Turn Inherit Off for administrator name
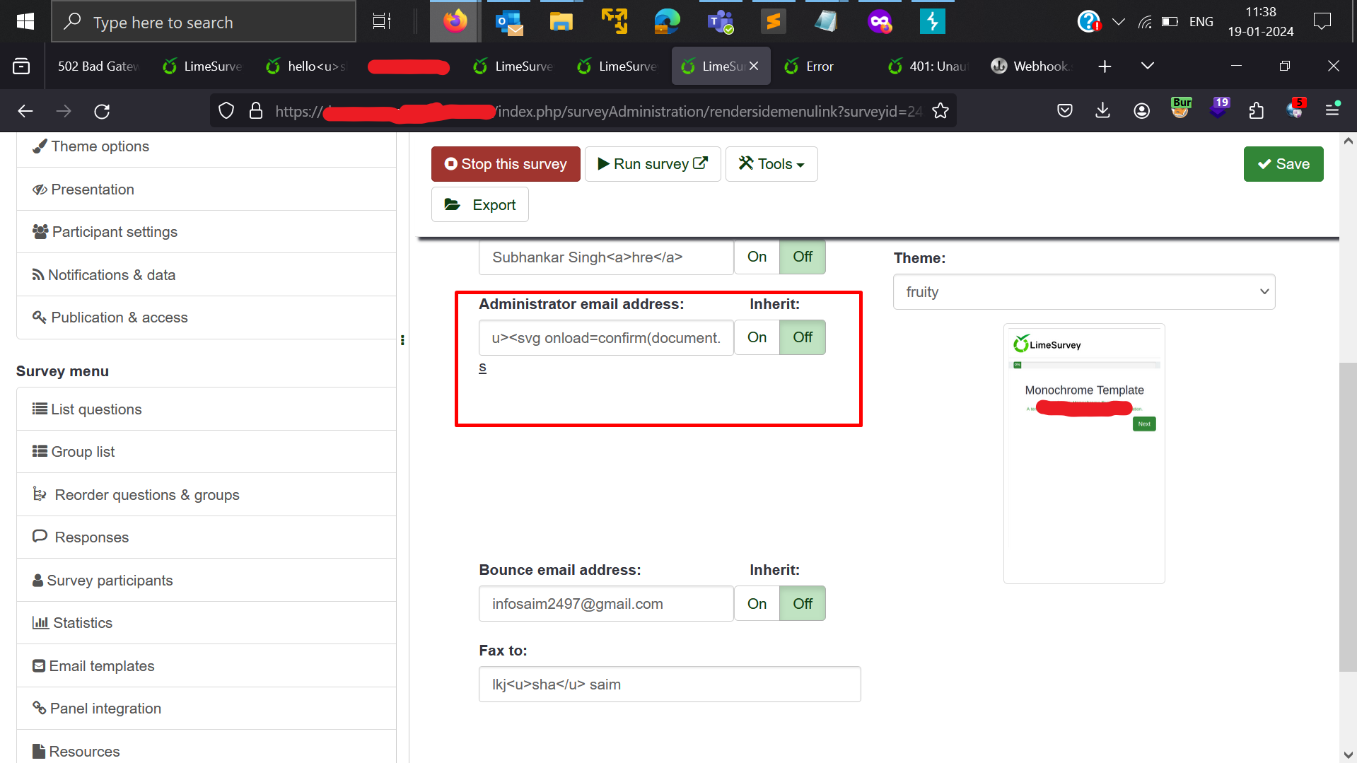 pyautogui.click(x=803, y=257)
